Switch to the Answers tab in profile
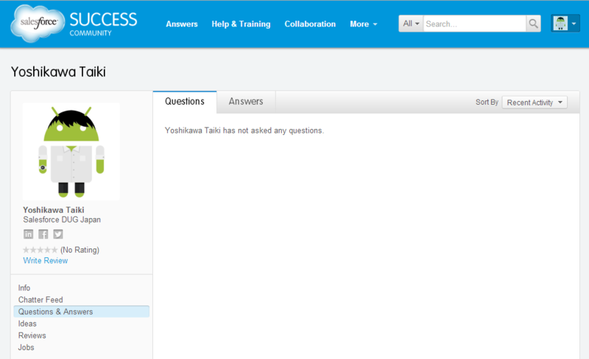 point(246,102)
